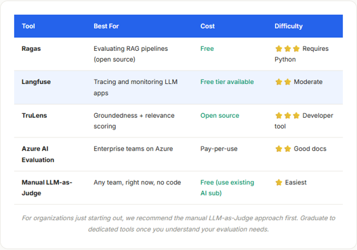The height and width of the screenshot is (250, 357).
Task: Select the 'Langfuse' tool name
Action: pos(36,82)
